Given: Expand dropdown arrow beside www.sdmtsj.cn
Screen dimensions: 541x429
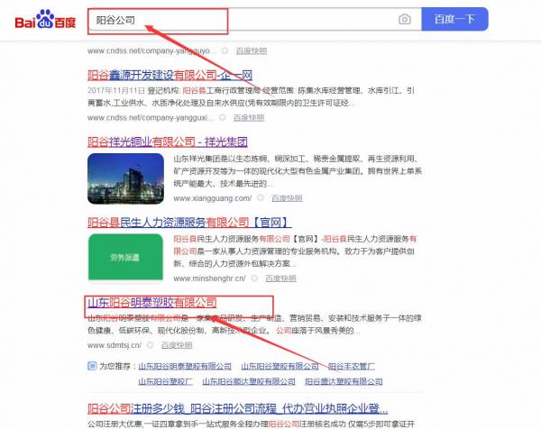Looking at the screenshot, I should [x=151, y=344].
